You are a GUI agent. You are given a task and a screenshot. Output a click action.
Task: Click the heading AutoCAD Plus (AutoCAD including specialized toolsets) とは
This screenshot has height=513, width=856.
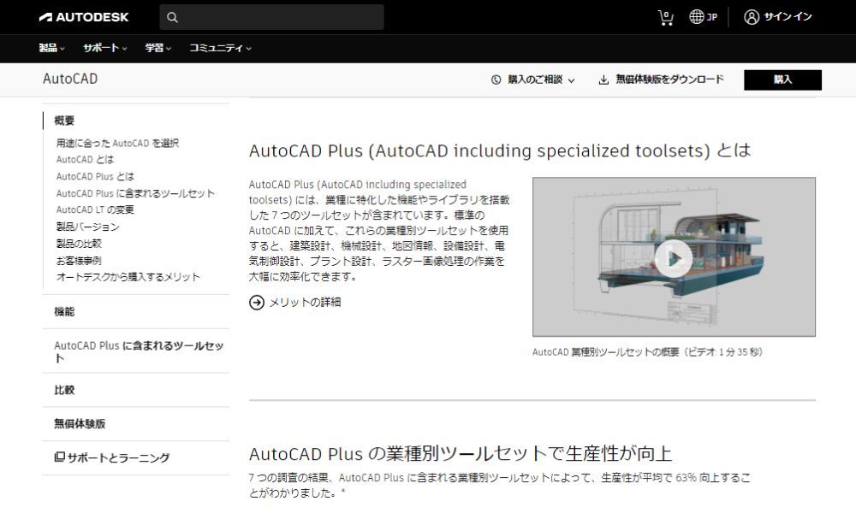point(500,150)
